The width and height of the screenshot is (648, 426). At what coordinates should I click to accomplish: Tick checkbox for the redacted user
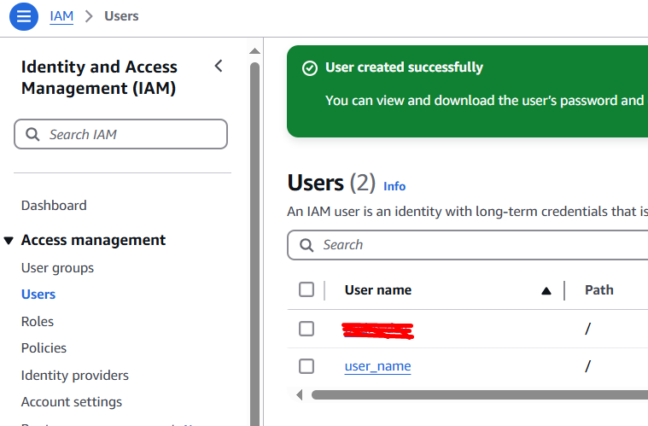point(306,329)
